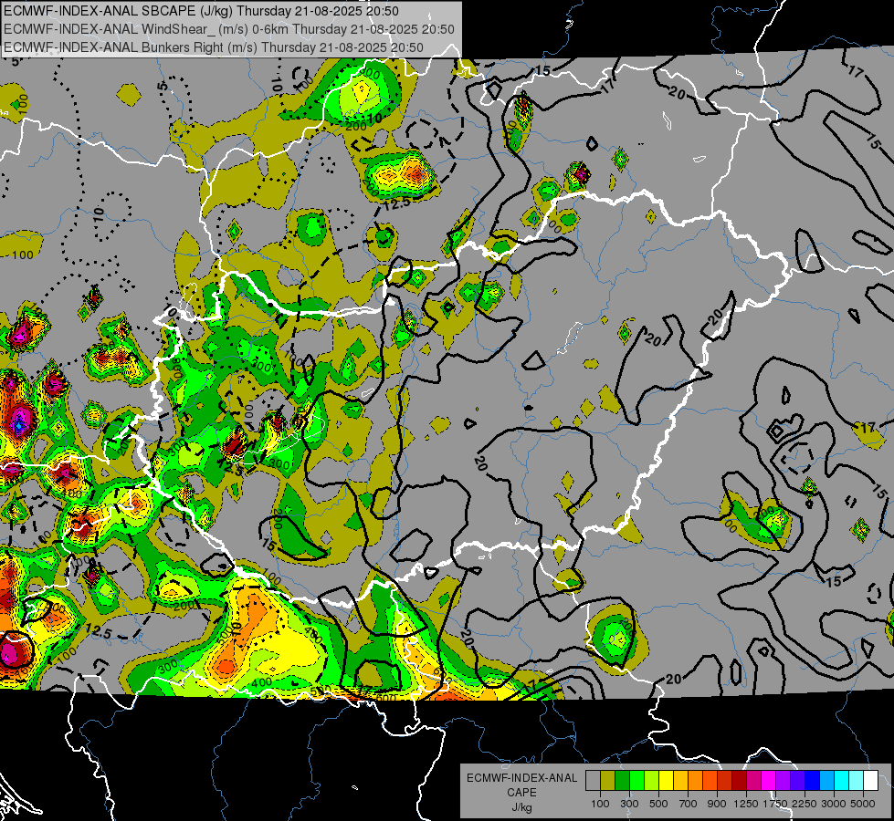This screenshot has width=894, height=821.
Task: Click the gray swatch in the CAPE legend
Action: (593, 781)
